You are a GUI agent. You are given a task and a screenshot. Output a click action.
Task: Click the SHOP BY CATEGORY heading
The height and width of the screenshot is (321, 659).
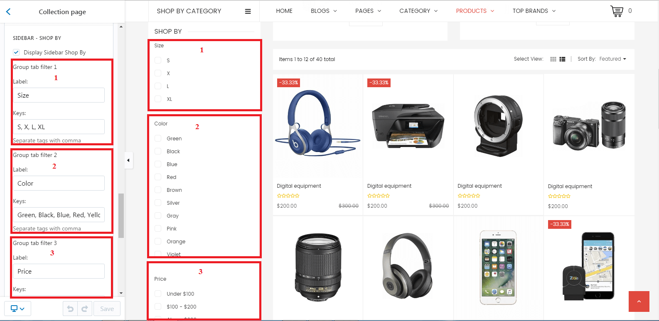click(x=189, y=11)
